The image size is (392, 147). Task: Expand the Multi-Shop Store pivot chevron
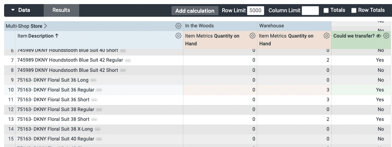tap(45, 26)
